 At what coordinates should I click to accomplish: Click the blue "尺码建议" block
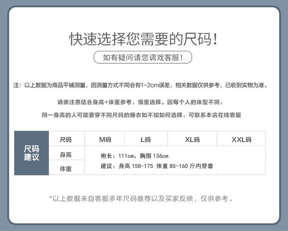coord(31,153)
